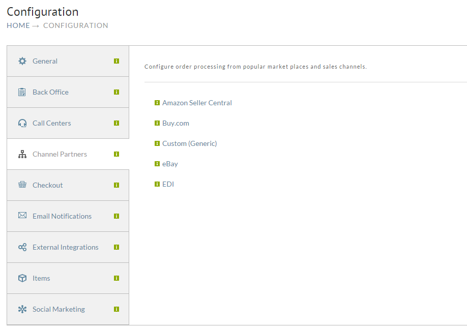Click the Social Marketing network icon

(22, 309)
